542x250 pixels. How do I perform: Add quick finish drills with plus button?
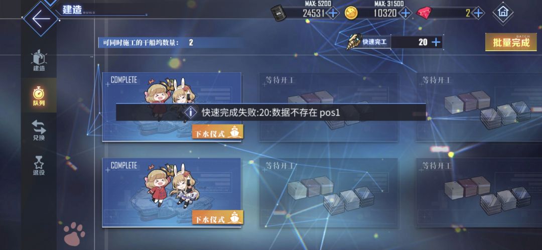pos(436,42)
